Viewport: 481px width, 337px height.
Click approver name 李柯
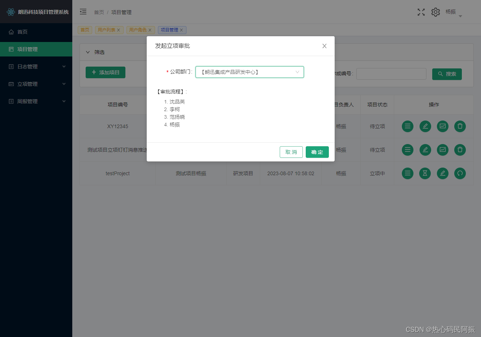(175, 109)
